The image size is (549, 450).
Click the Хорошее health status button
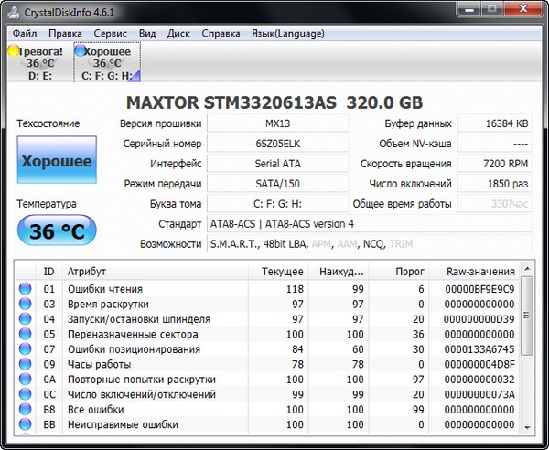(x=56, y=161)
